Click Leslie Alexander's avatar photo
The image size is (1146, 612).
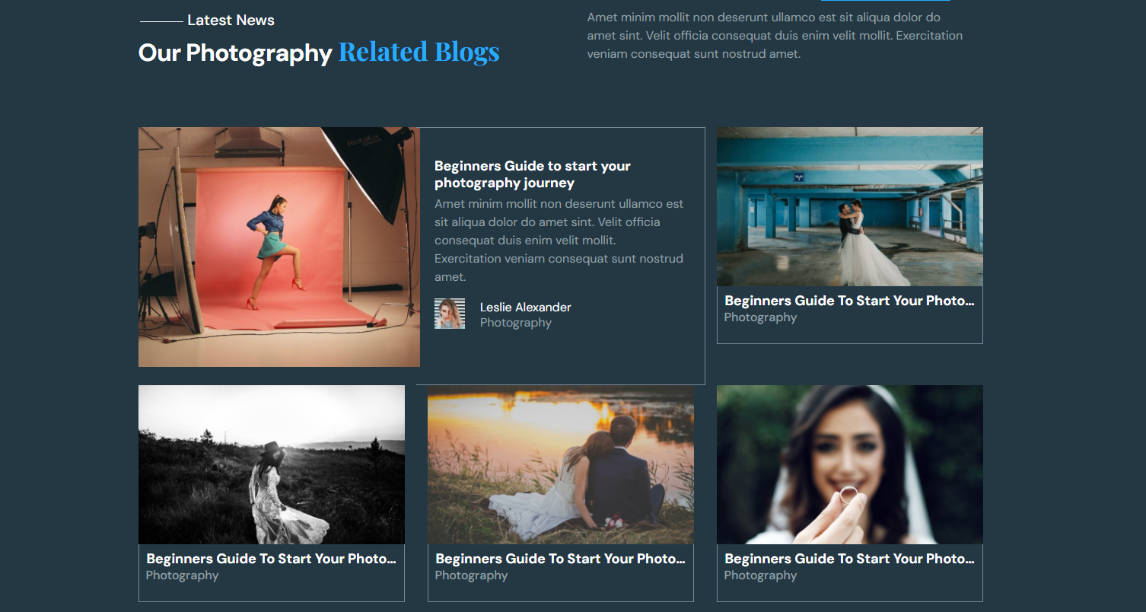(x=449, y=314)
